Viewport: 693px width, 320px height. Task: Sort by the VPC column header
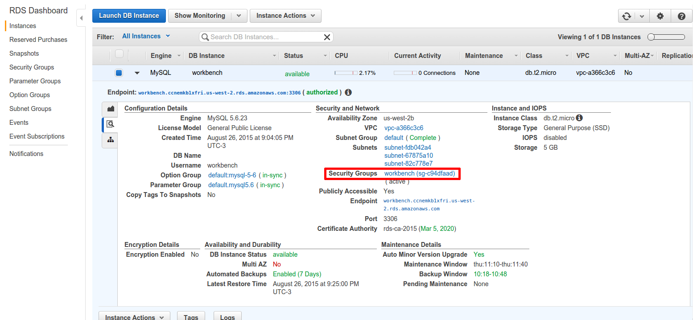583,56
